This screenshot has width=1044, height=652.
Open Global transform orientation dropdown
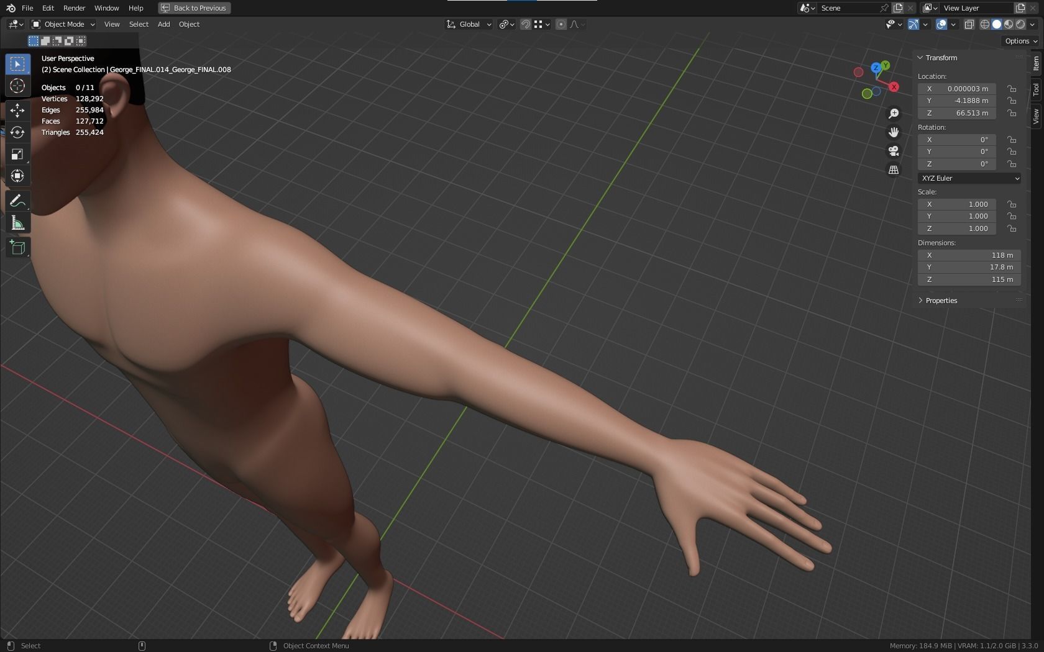click(x=469, y=24)
